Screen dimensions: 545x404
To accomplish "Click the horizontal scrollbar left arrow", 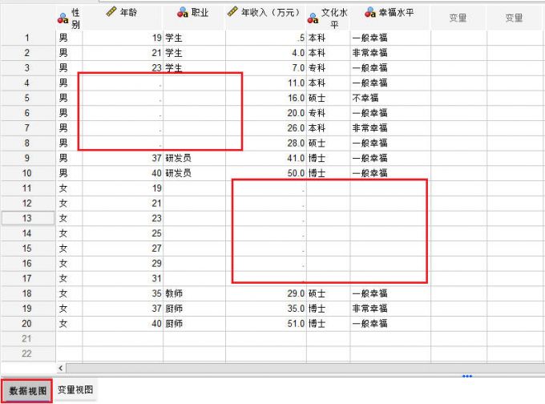I will tap(61, 368).
